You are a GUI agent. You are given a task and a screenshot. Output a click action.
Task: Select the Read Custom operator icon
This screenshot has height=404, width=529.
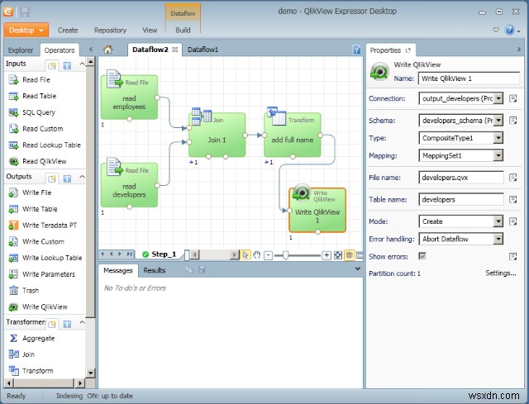13,129
